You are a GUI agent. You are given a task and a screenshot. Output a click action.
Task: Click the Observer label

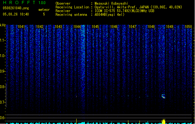coord(63,3)
